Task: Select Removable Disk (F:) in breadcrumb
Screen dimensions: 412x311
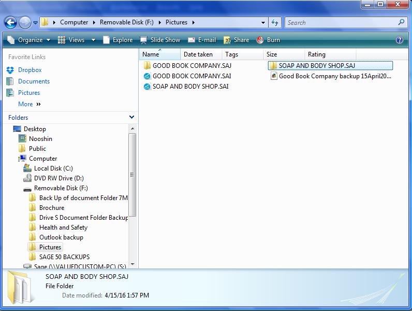Action: tap(127, 22)
